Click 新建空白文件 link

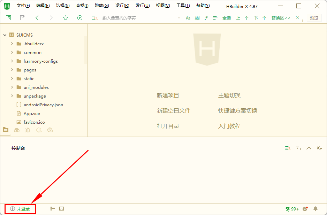(x=174, y=110)
